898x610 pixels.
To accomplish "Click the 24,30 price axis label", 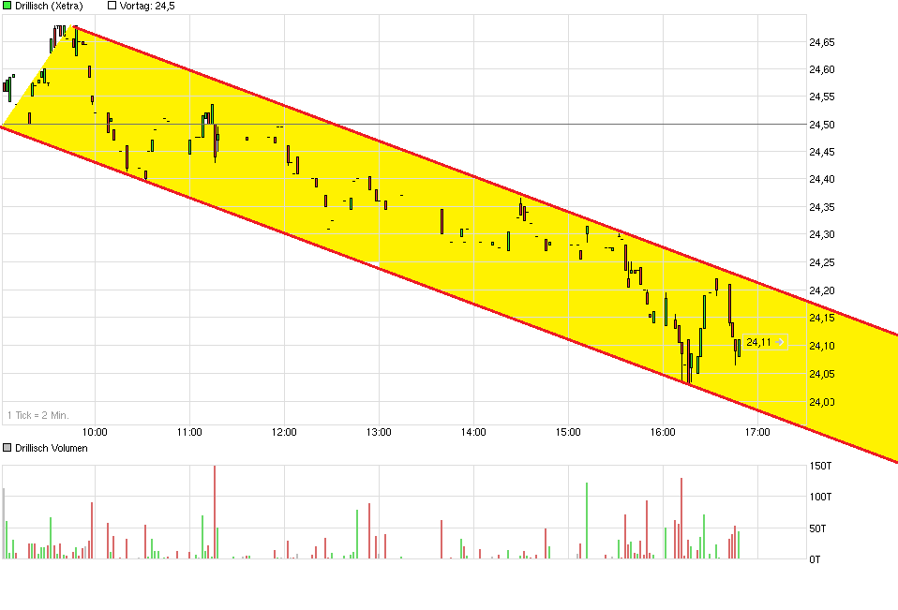I will [821, 234].
